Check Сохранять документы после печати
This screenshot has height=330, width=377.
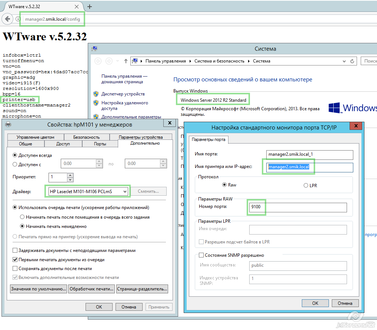(x=15, y=269)
